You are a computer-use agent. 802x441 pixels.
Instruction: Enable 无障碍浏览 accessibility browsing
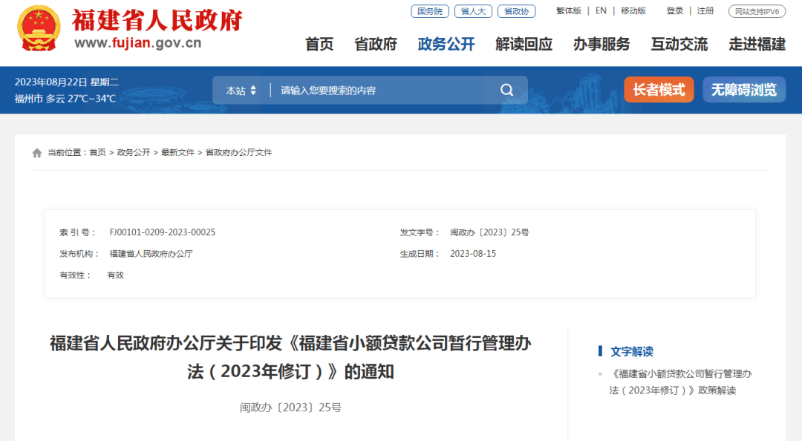(744, 89)
